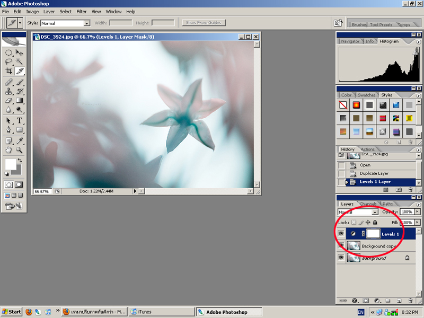Screen dimensions: 424x318
Task: Switch to the Channels tab
Action: click(368, 204)
